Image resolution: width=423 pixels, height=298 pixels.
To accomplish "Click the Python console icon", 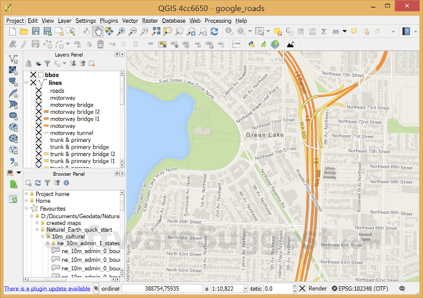I will [251, 44].
